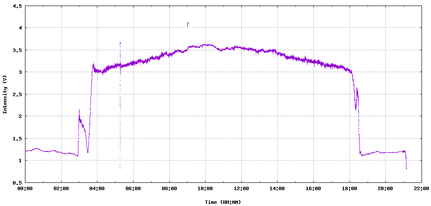Click the 1.5 y-axis tick label
Viewport: 431px width, 206px height.
(x=17, y=139)
